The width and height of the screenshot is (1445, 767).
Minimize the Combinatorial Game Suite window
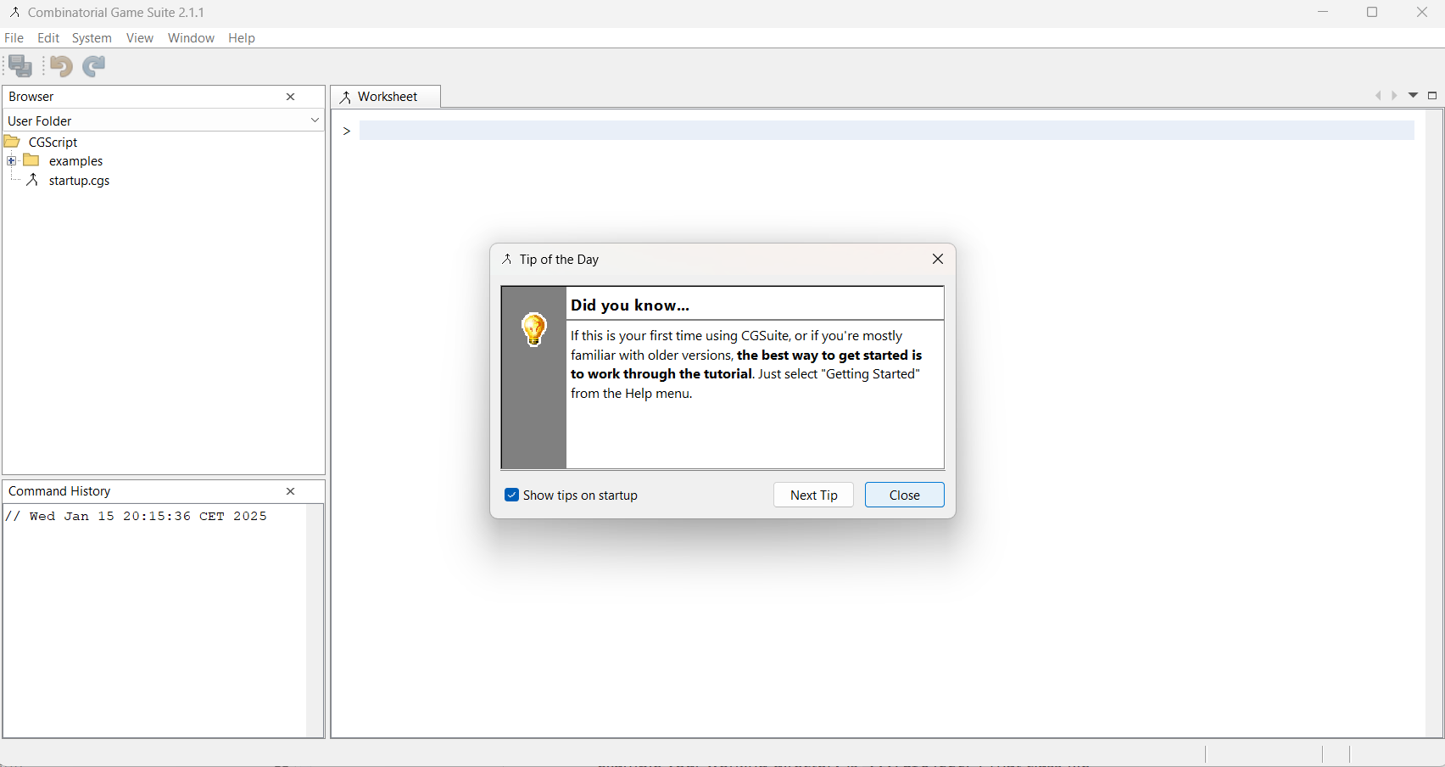[x=1323, y=12]
